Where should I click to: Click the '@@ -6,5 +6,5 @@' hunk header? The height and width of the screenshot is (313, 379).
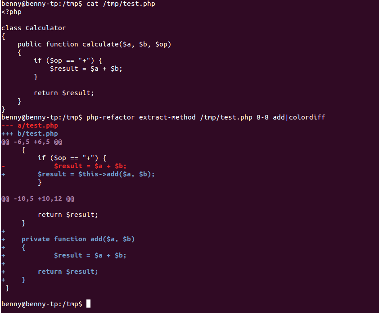pyautogui.click(x=32, y=142)
